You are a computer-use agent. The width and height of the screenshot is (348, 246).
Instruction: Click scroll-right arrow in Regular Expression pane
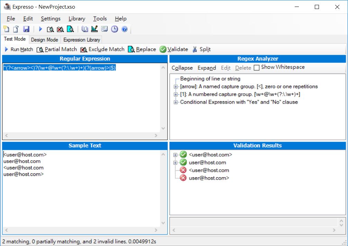tap(156, 135)
